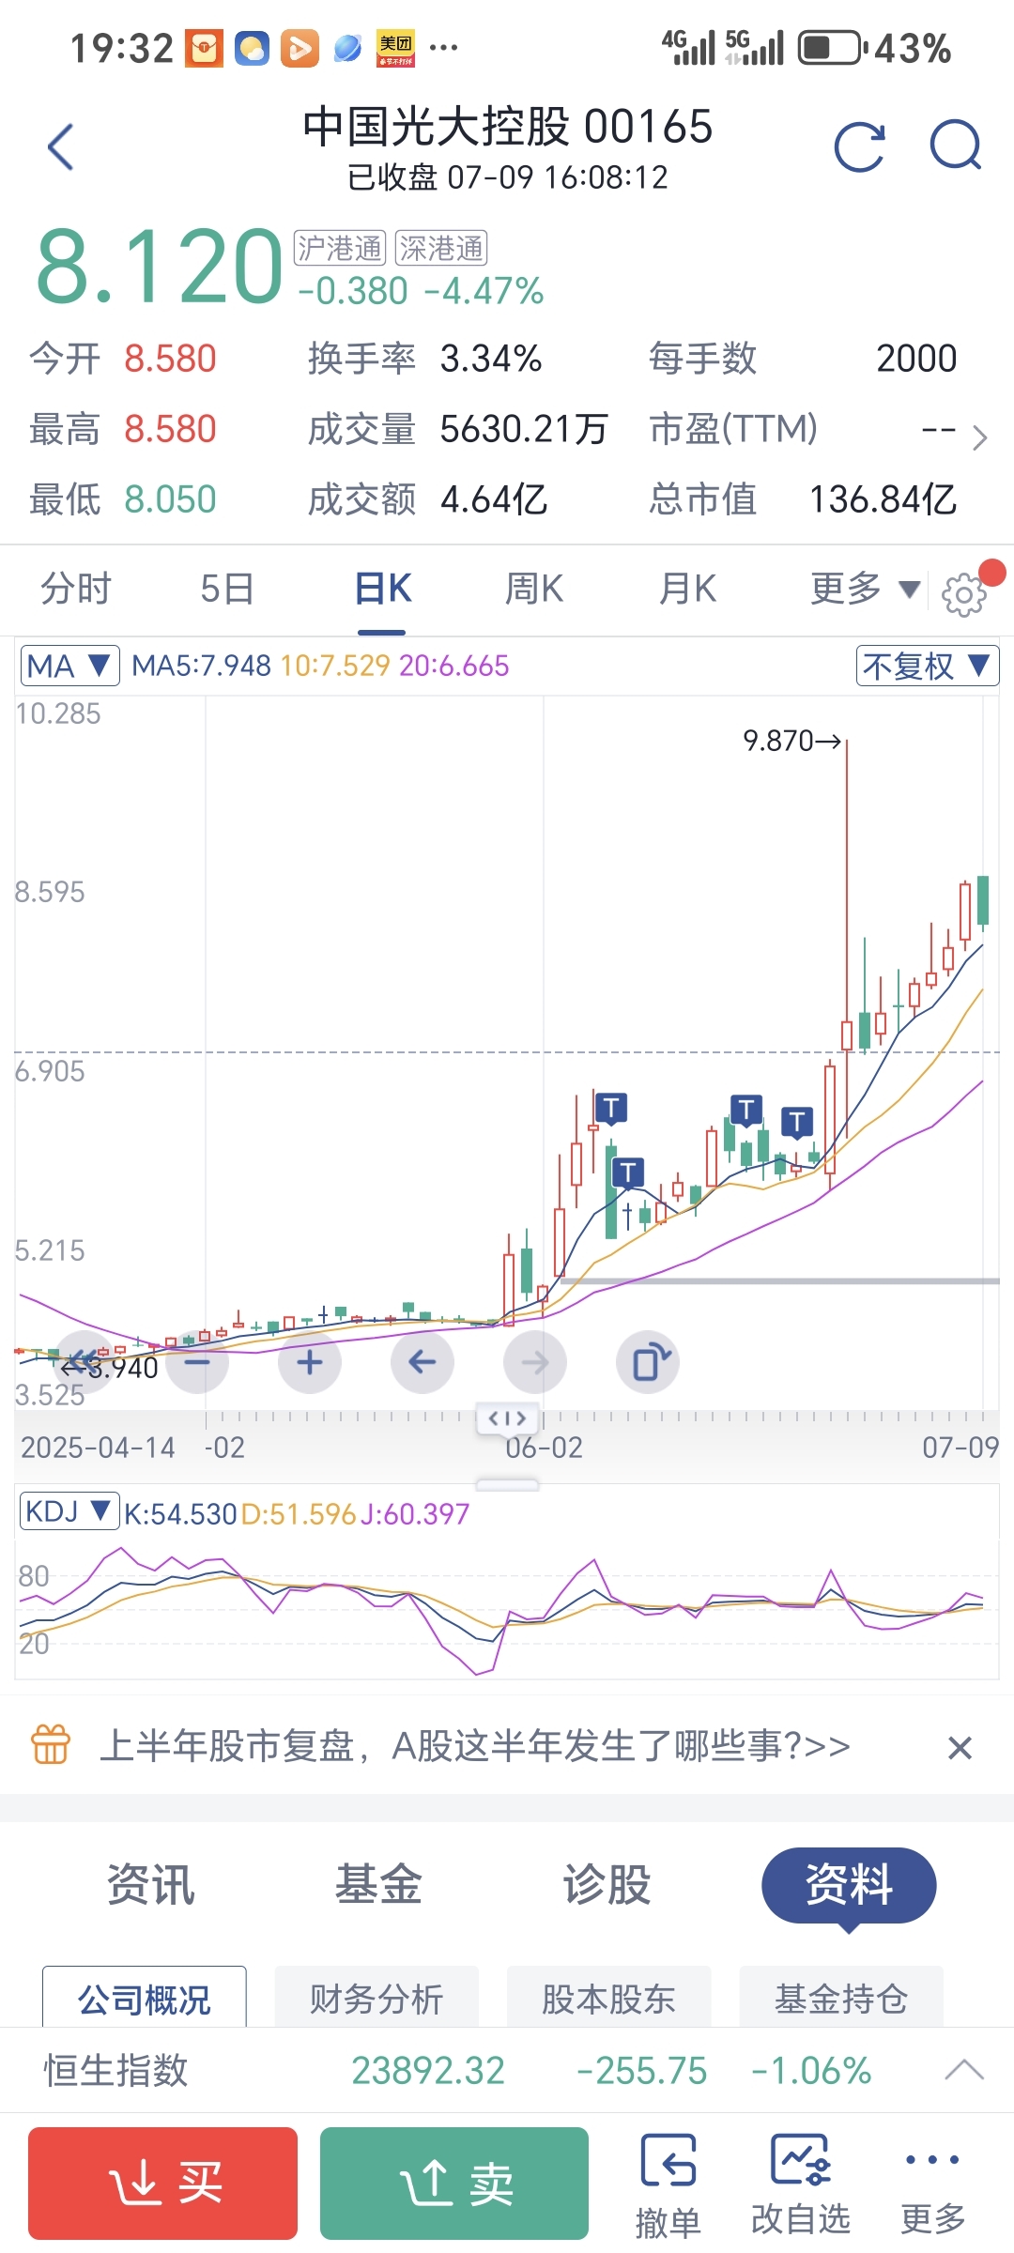Tap the red 买 buy button
This screenshot has width=1014, height=2253.
[162, 2184]
